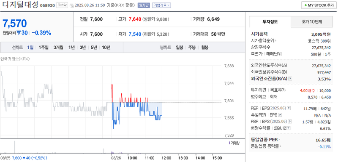This screenshot has height=162, width=338.
Task: Click the stock code 068930
Action: pyautogui.click(x=47, y=5)
